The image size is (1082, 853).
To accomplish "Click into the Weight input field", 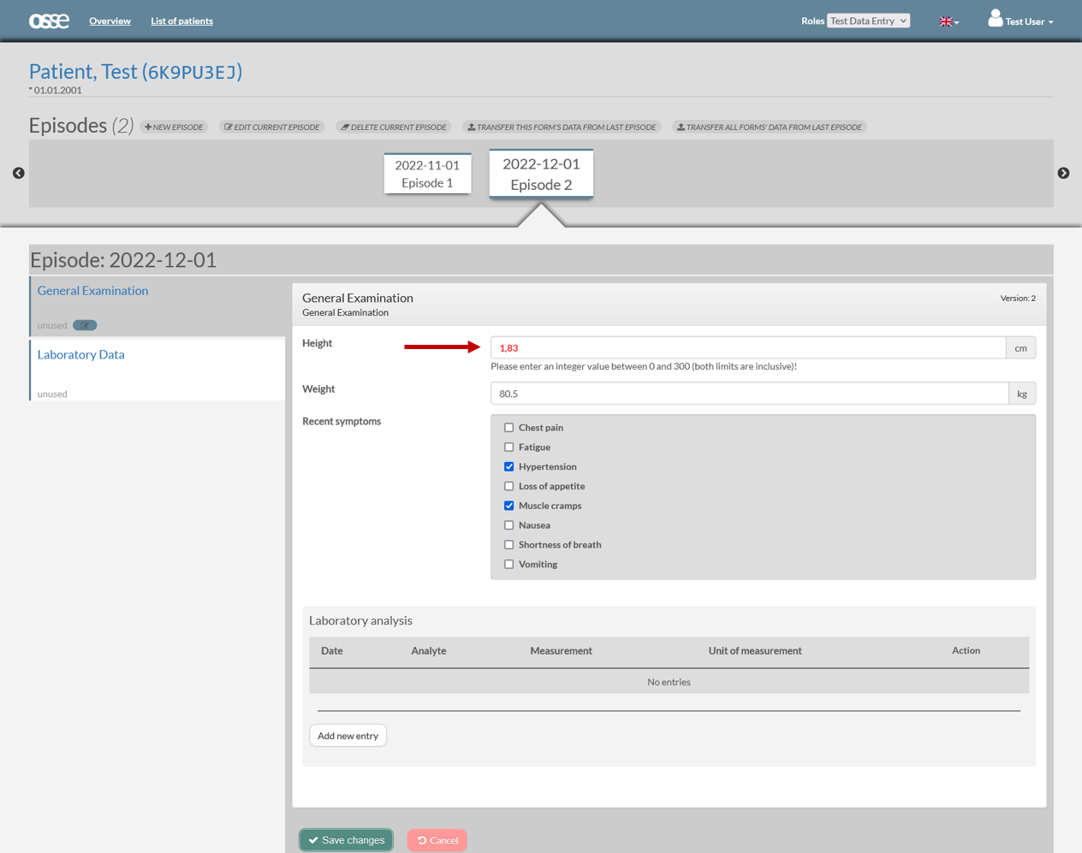I will pos(750,394).
